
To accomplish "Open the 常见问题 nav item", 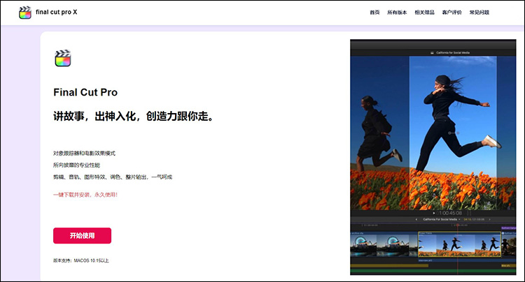I will click(479, 13).
